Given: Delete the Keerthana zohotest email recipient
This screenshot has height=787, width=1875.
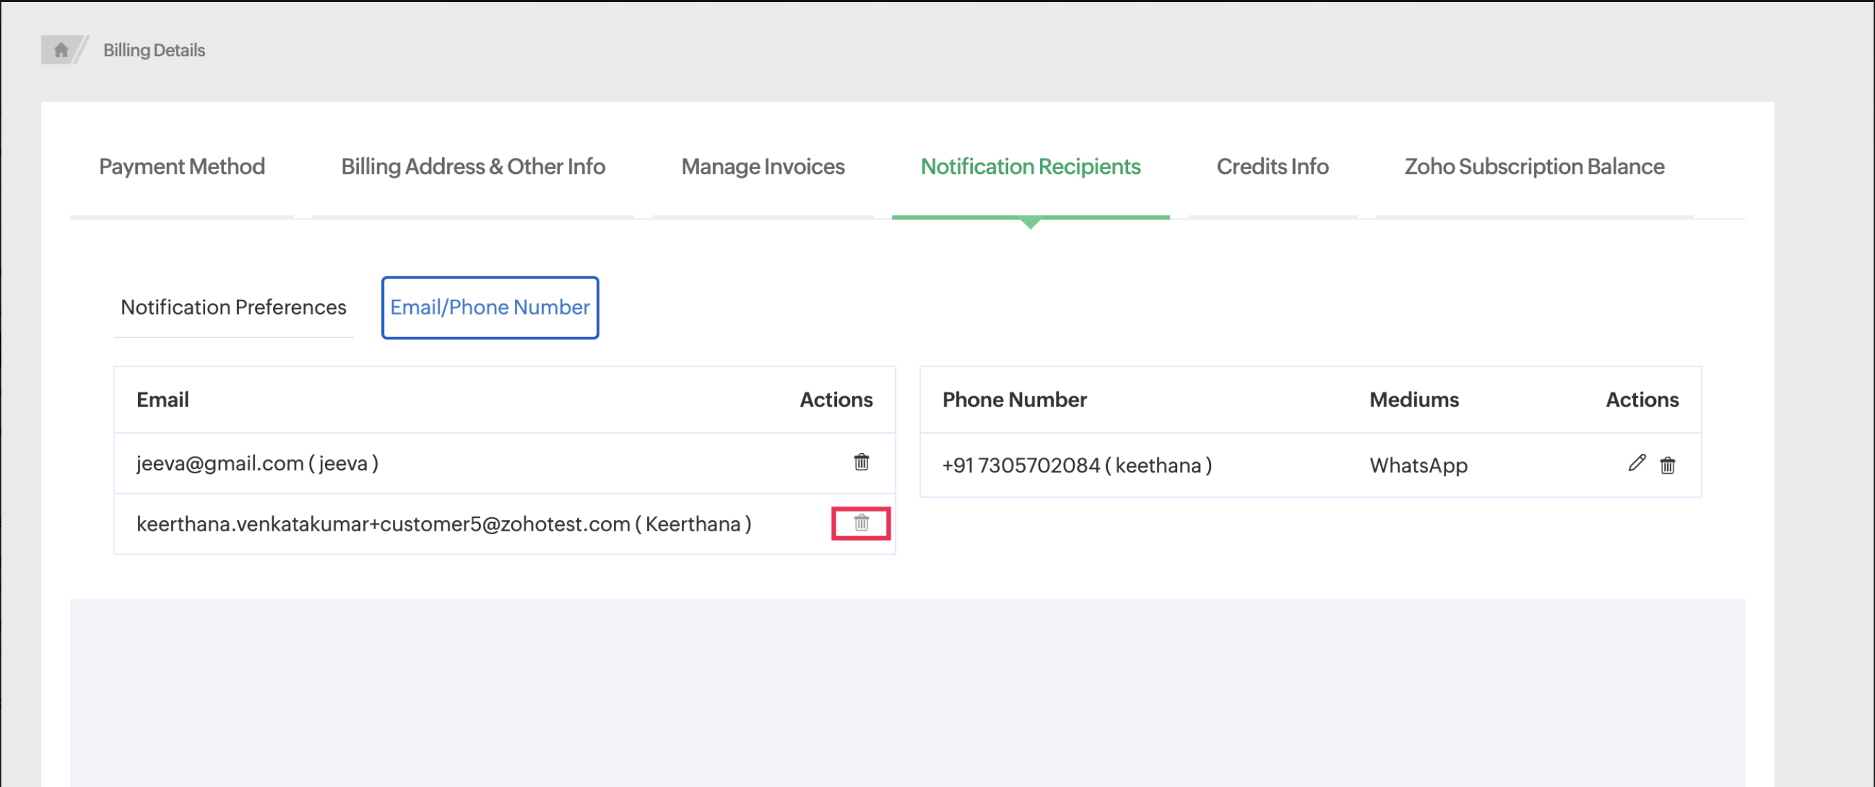Looking at the screenshot, I should [861, 523].
